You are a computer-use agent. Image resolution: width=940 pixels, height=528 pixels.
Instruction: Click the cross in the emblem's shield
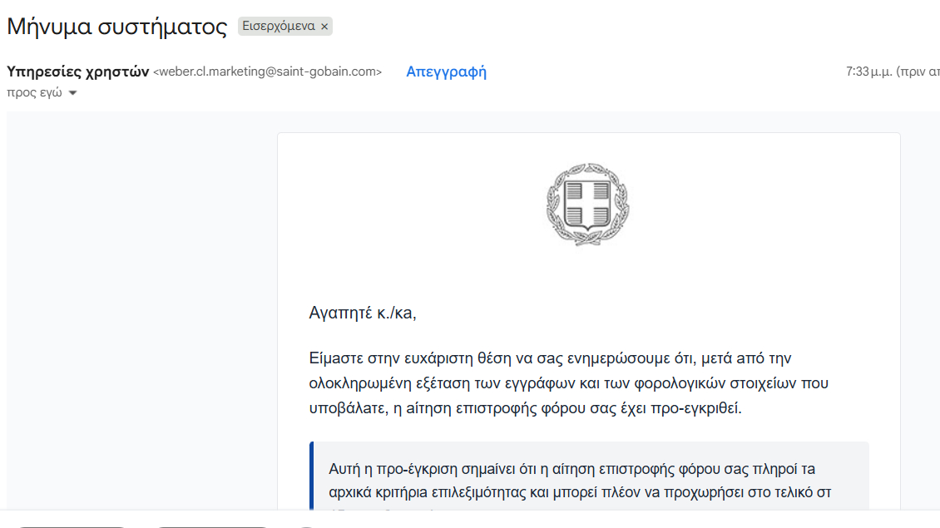587,202
